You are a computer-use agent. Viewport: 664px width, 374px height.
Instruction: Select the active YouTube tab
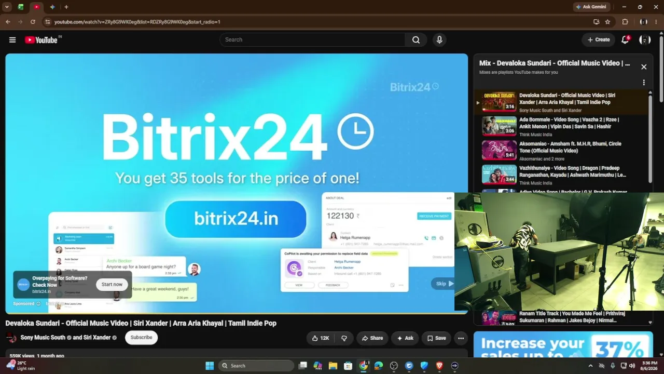pyautogui.click(x=36, y=7)
